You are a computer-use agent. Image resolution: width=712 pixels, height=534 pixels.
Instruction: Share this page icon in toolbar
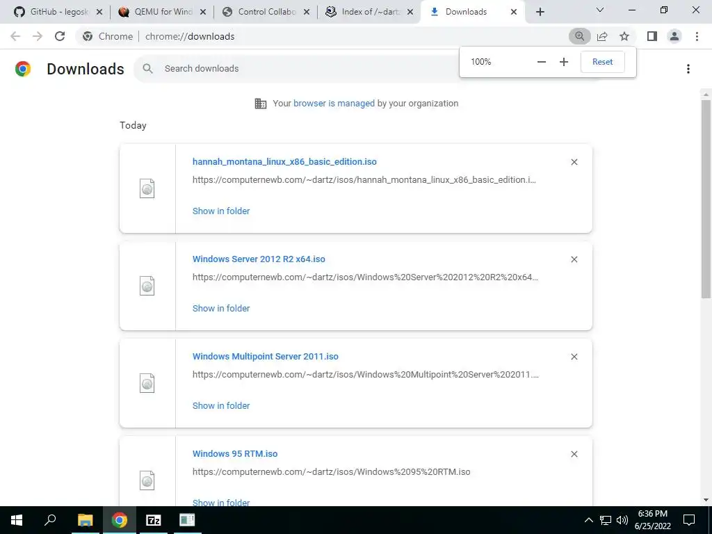[x=602, y=36]
